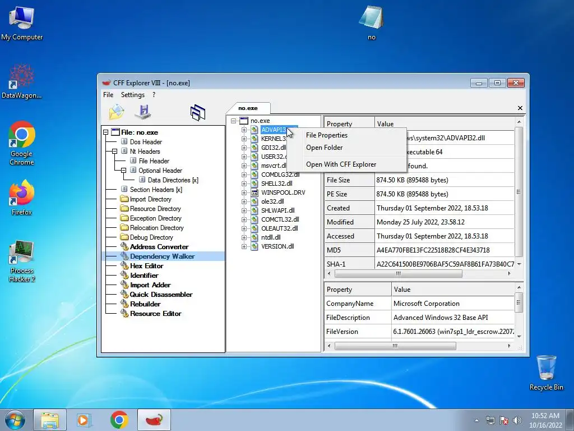
Task: Select USER32 in dependency tree
Action: 274,157
